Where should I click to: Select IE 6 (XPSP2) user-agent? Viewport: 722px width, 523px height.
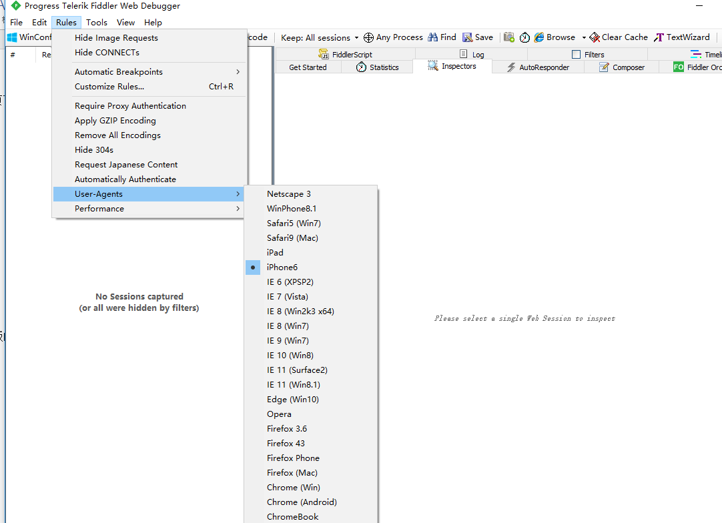pos(311,282)
